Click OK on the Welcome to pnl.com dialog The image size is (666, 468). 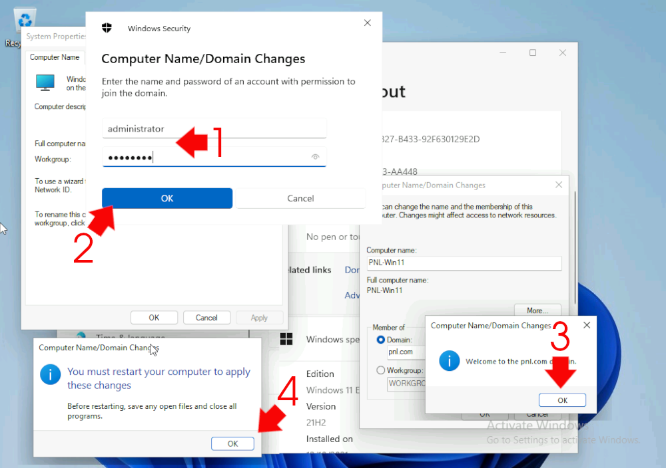tap(562, 400)
